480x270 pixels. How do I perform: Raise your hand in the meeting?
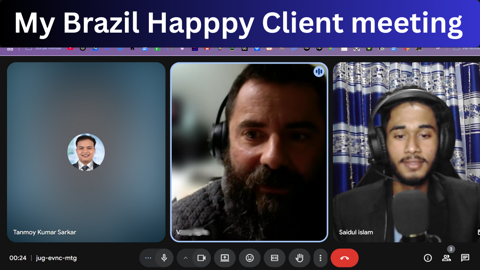click(299, 258)
